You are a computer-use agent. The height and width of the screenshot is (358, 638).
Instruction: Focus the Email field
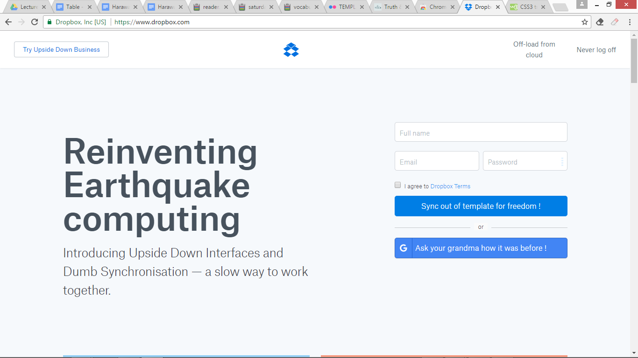[437, 161]
